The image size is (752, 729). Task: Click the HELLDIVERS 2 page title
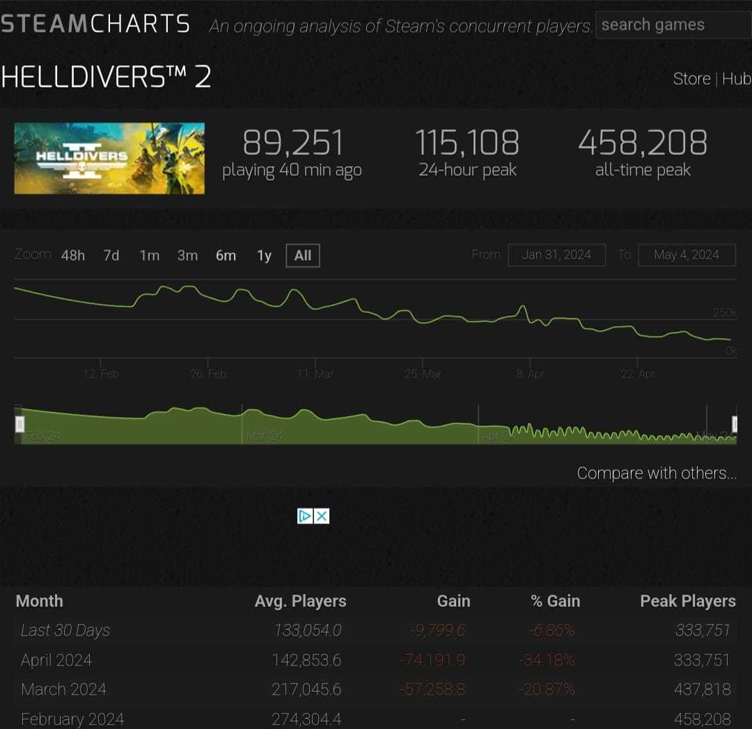106,77
